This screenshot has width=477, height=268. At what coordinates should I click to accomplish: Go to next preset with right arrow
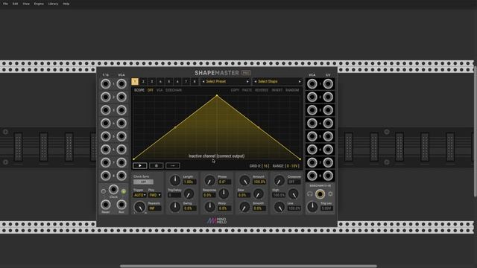[x=247, y=81]
